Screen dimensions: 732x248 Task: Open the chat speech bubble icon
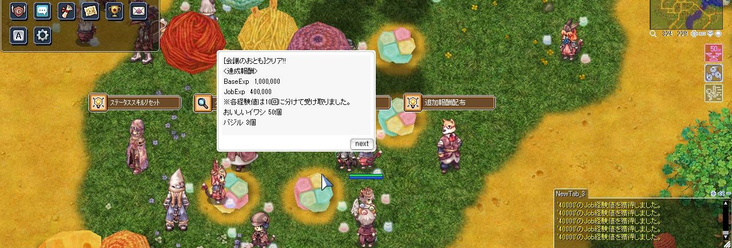tap(42, 11)
